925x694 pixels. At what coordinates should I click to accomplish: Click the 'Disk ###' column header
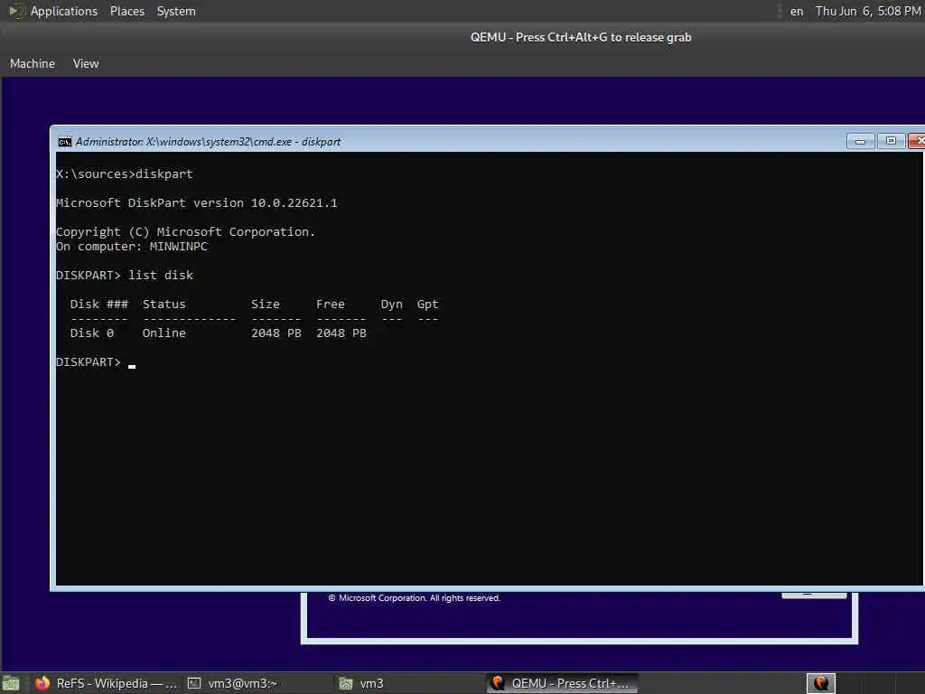click(x=99, y=305)
